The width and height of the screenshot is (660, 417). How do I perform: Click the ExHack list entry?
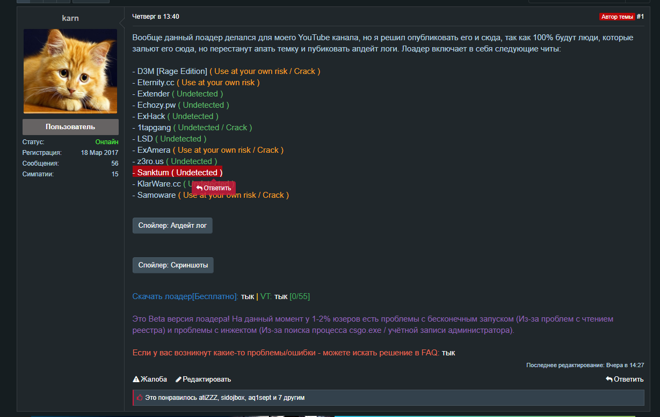click(x=176, y=116)
